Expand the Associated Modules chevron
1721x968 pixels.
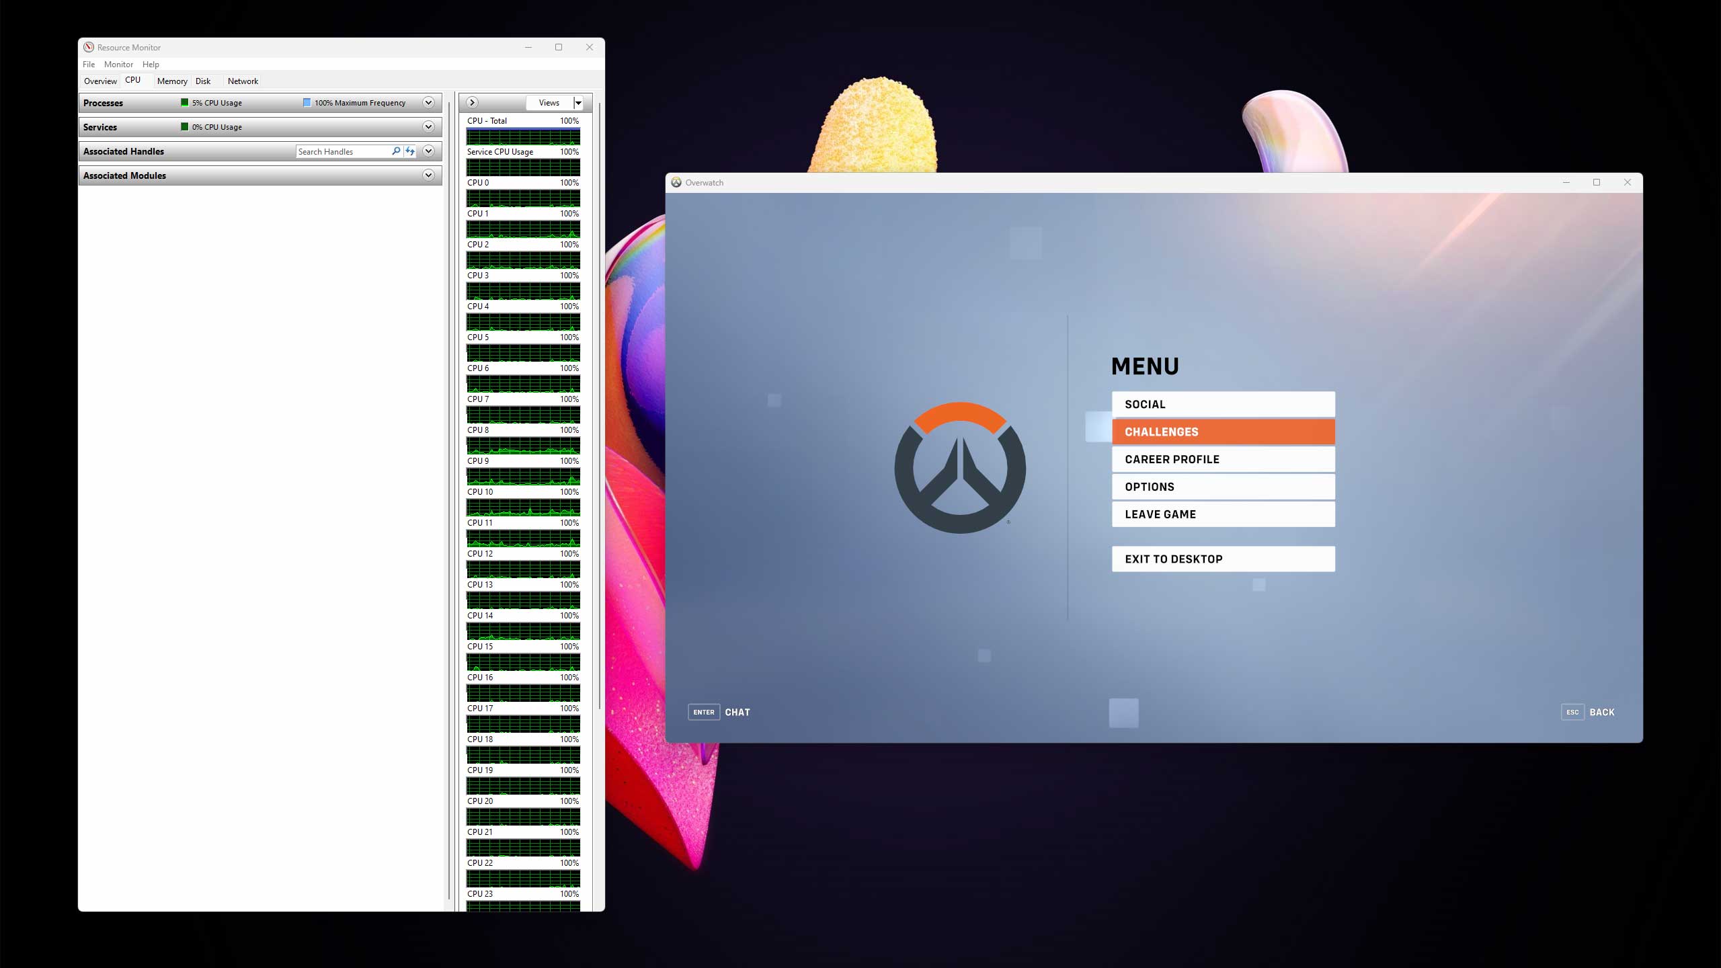(x=428, y=175)
